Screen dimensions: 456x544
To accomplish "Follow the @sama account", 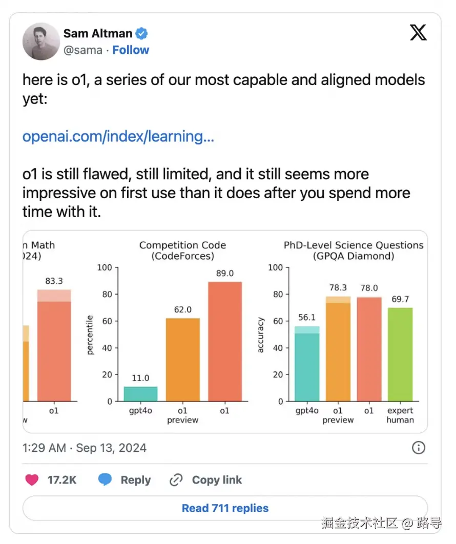I will (131, 50).
